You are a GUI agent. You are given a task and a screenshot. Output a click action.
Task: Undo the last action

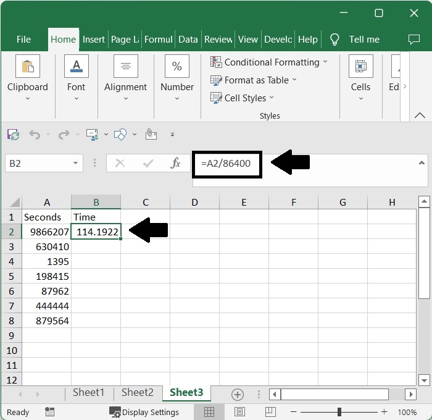(x=35, y=135)
